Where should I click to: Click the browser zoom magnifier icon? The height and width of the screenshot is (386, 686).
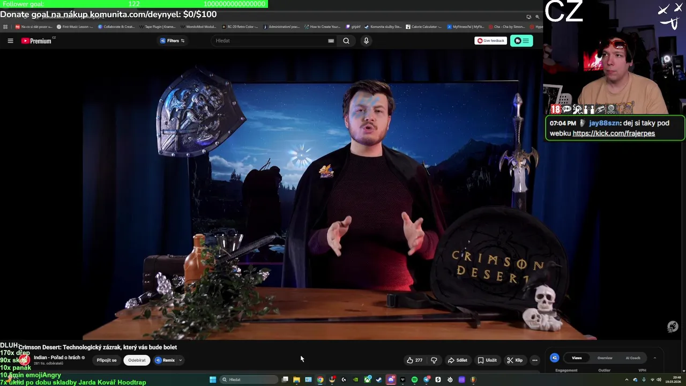[x=537, y=17]
